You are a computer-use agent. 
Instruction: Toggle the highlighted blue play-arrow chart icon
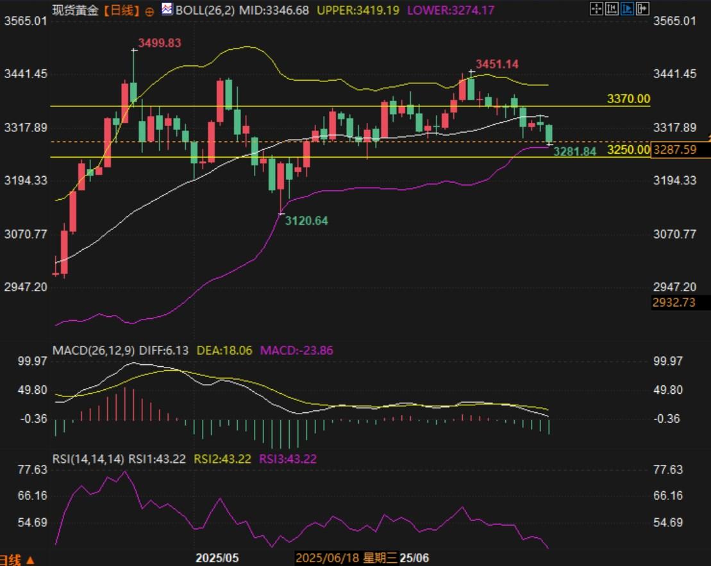pos(627,8)
